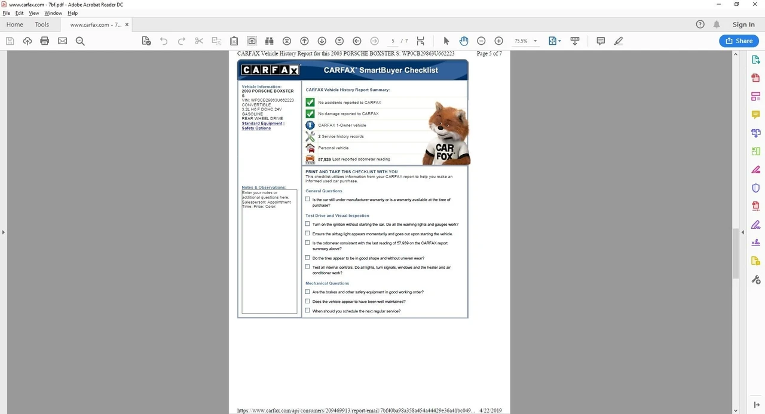Open the Edit menu
The width and height of the screenshot is (765, 414).
tap(20, 13)
